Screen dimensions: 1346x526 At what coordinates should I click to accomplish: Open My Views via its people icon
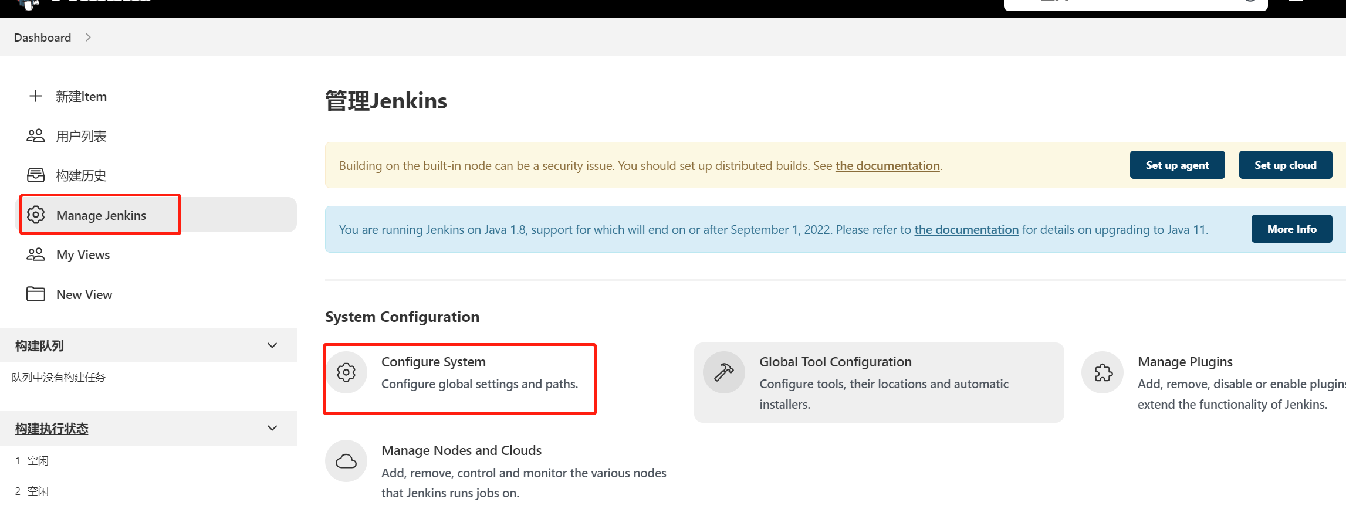coord(36,254)
